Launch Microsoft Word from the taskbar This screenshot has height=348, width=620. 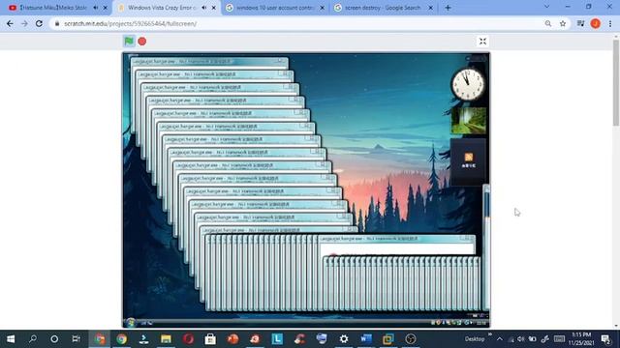[366, 339]
